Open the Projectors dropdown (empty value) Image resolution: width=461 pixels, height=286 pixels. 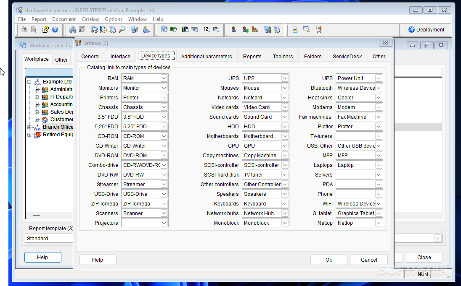tap(164, 223)
